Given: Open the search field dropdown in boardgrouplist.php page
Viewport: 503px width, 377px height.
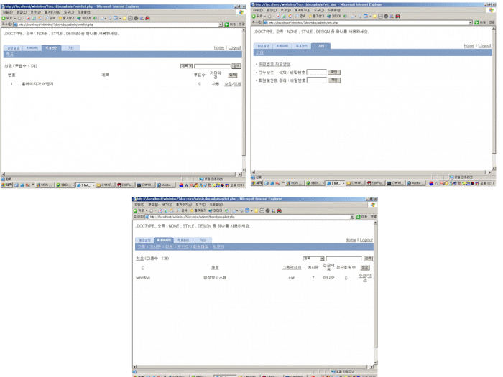Looking at the screenshot, I should (322, 259).
